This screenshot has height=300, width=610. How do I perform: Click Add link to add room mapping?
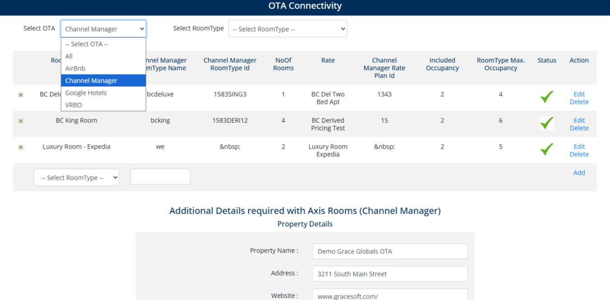(579, 173)
